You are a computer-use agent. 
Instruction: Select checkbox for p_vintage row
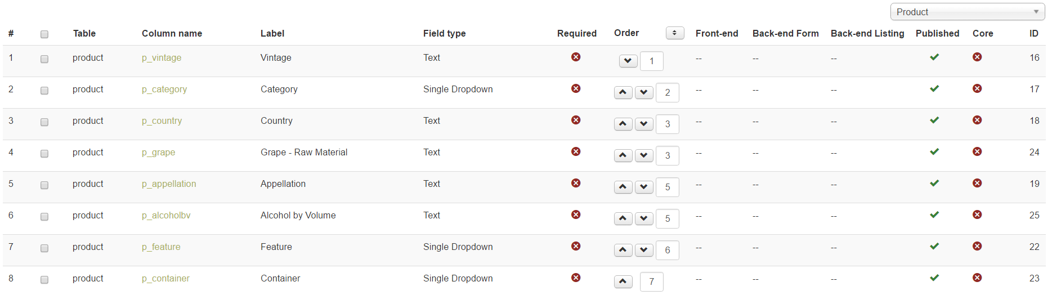point(44,59)
